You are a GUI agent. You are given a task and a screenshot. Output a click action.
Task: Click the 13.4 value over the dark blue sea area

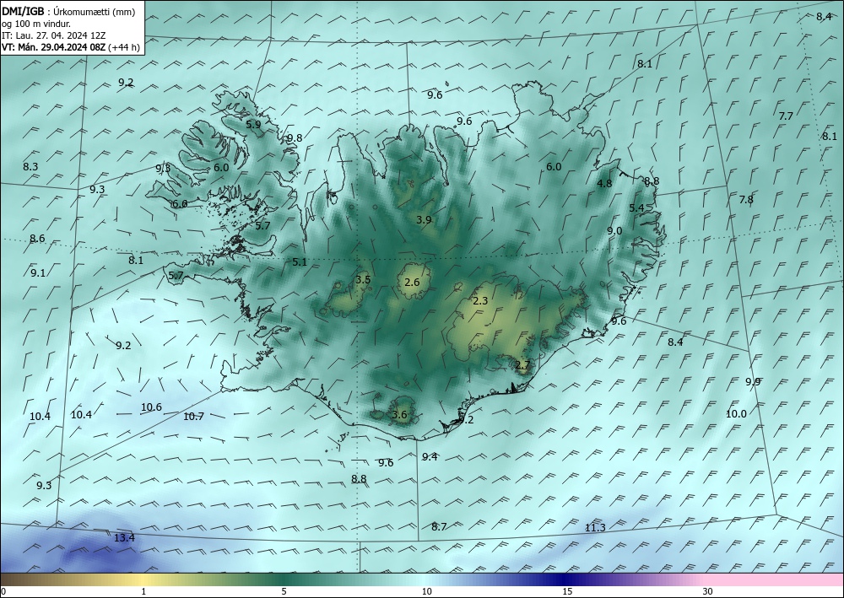coord(124,537)
